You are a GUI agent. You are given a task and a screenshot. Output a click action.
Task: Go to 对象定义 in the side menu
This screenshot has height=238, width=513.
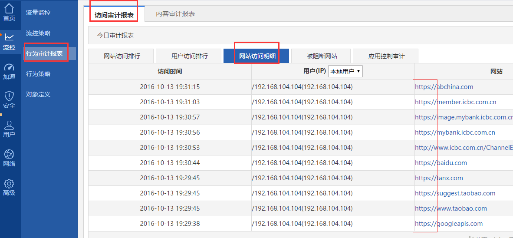pyautogui.click(x=38, y=94)
